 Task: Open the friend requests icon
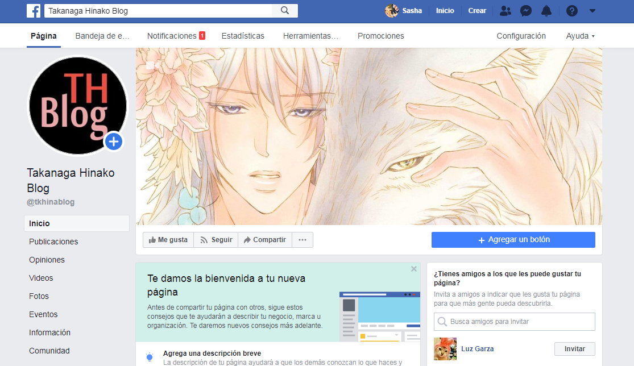tap(505, 11)
